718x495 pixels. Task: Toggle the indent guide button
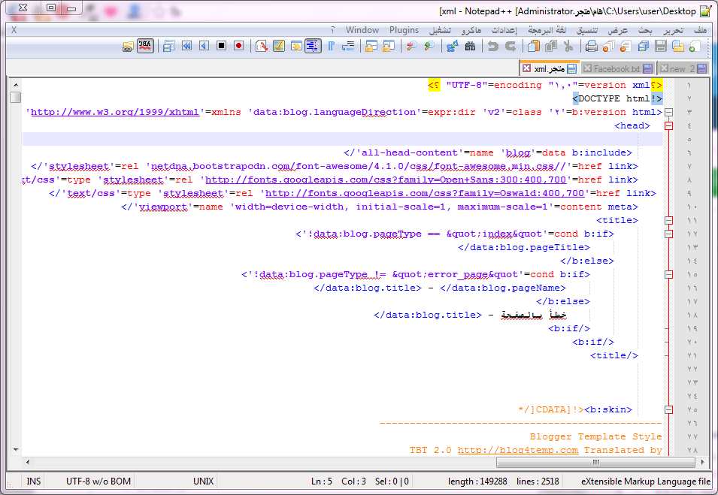(314, 46)
